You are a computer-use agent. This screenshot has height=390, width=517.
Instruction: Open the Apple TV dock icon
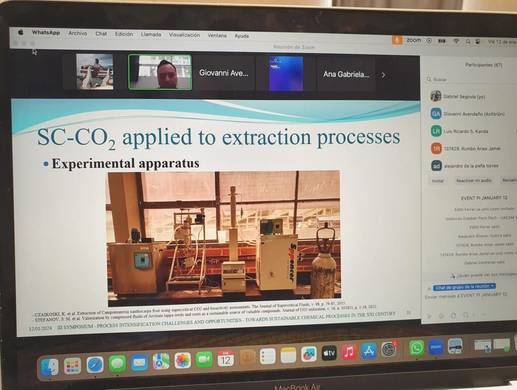point(329,353)
